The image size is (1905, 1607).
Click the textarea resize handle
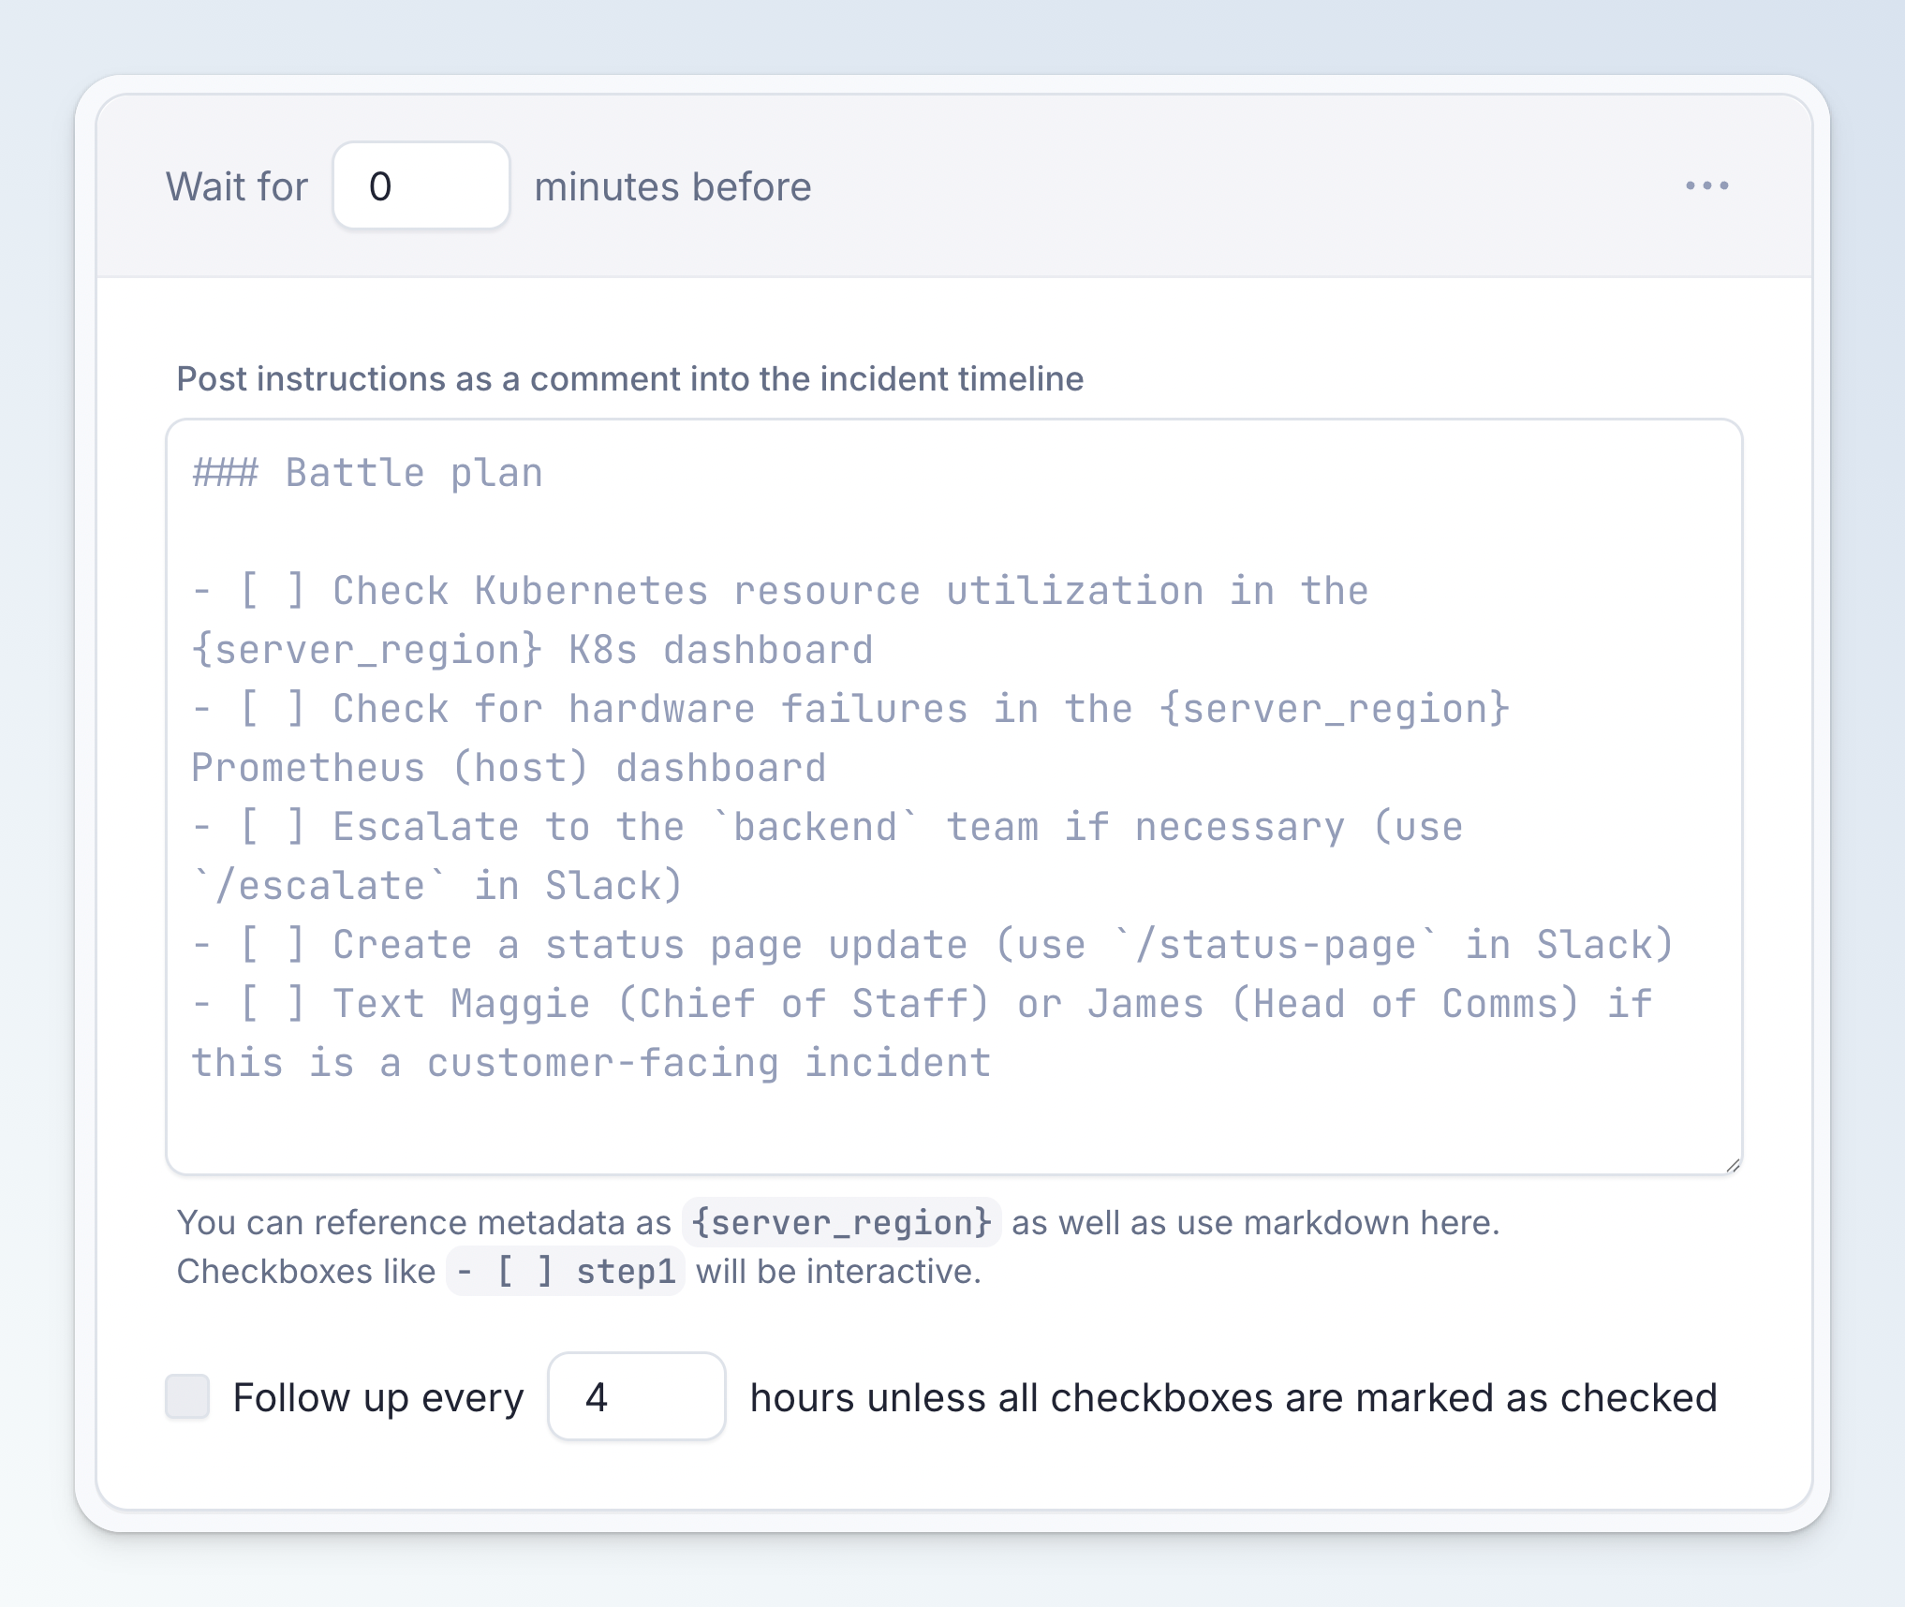pyautogui.click(x=1734, y=1165)
